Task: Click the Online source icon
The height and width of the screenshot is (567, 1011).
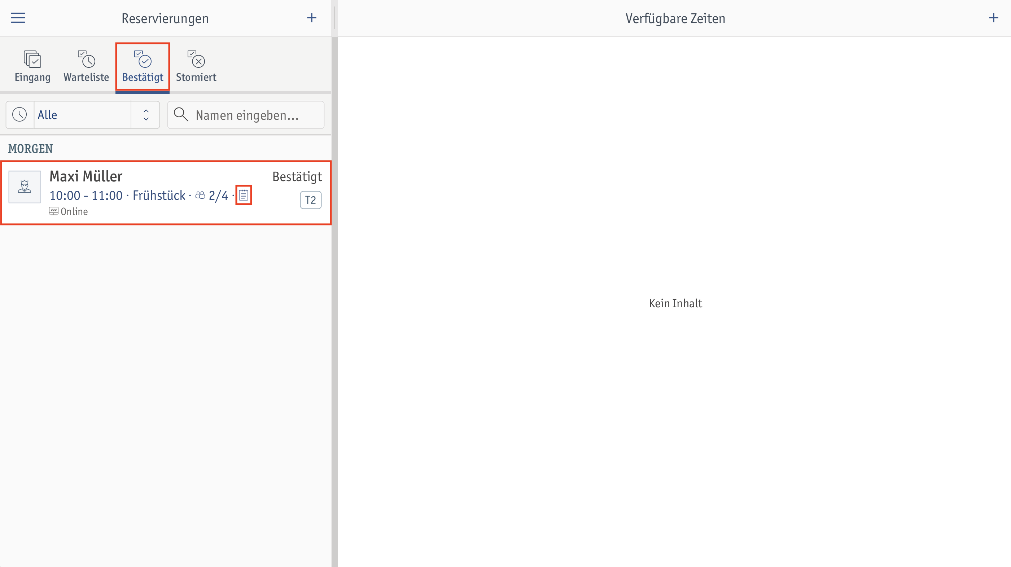Action: (x=54, y=211)
